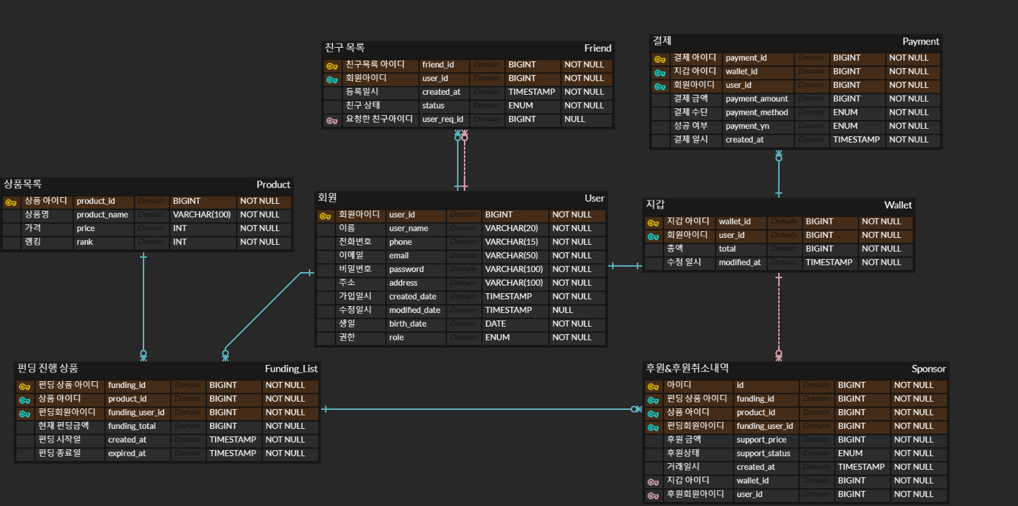Select the Wallet table title

point(898,205)
